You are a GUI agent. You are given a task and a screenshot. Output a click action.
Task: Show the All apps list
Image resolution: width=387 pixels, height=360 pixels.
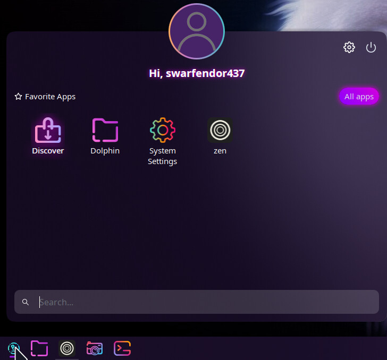(359, 97)
